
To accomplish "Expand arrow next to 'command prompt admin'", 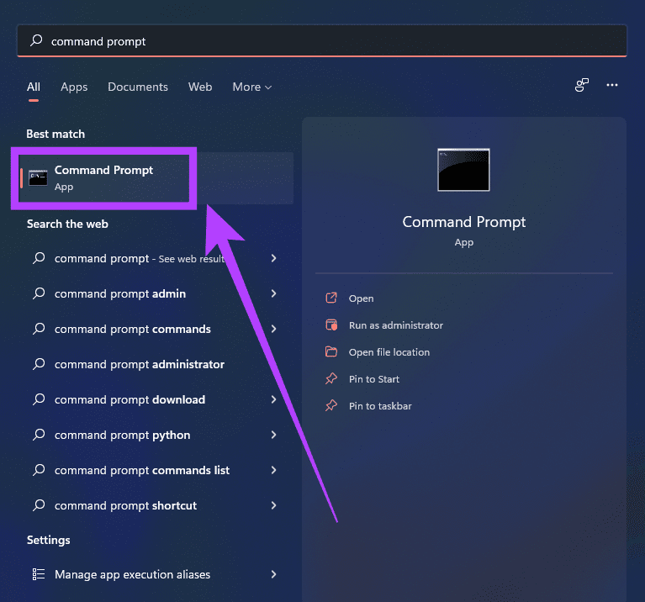I will pos(273,293).
